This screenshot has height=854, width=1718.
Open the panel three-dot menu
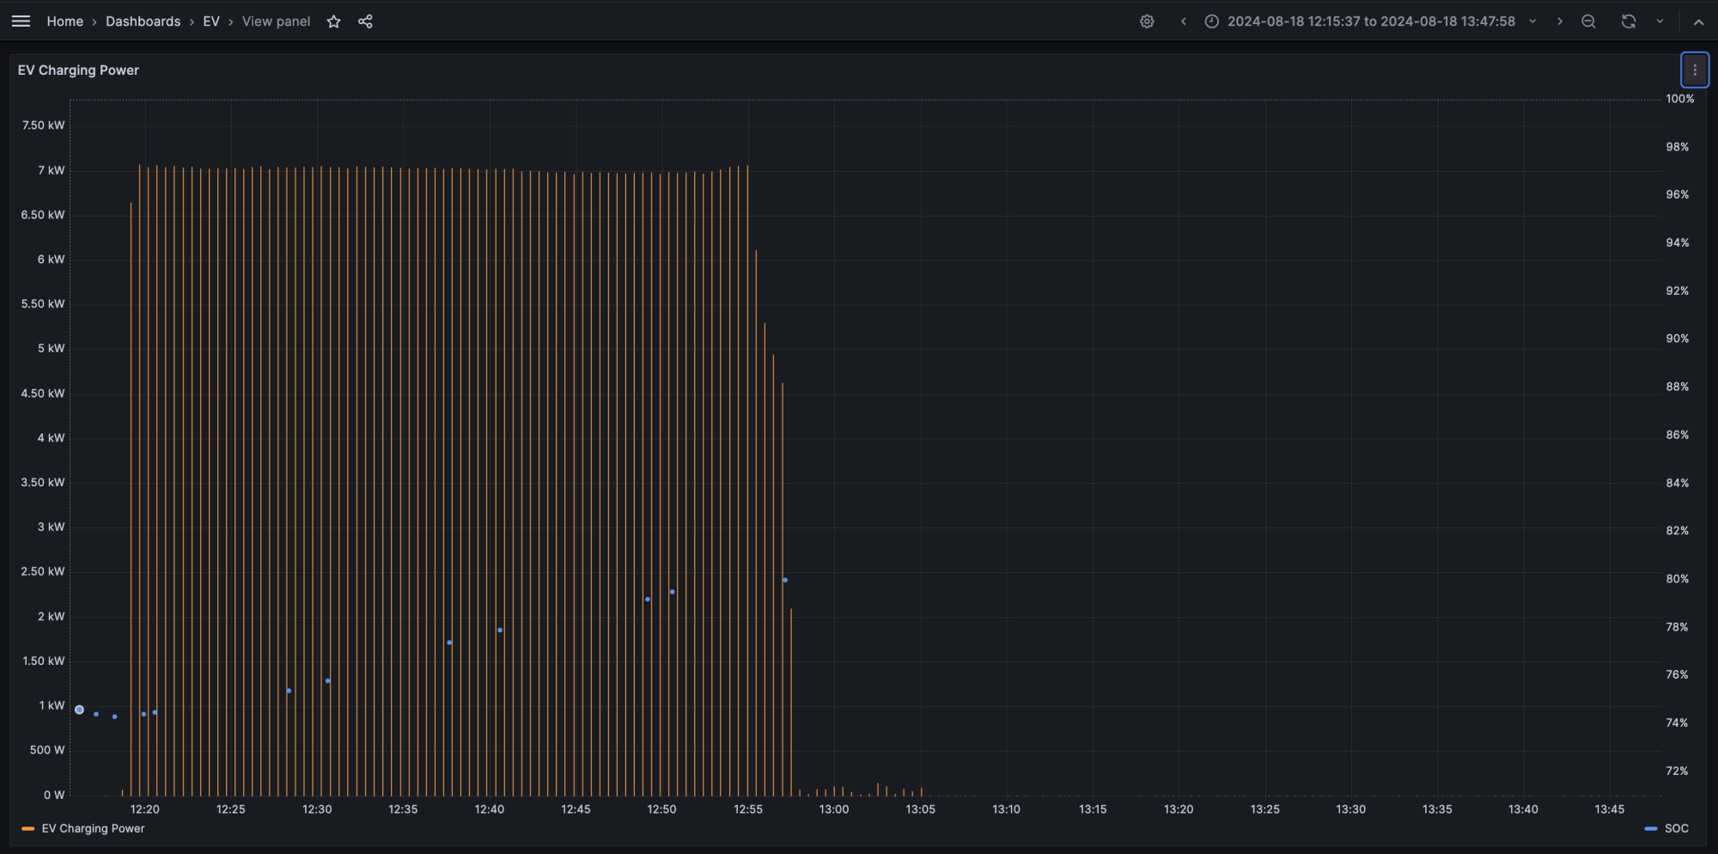point(1694,70)
